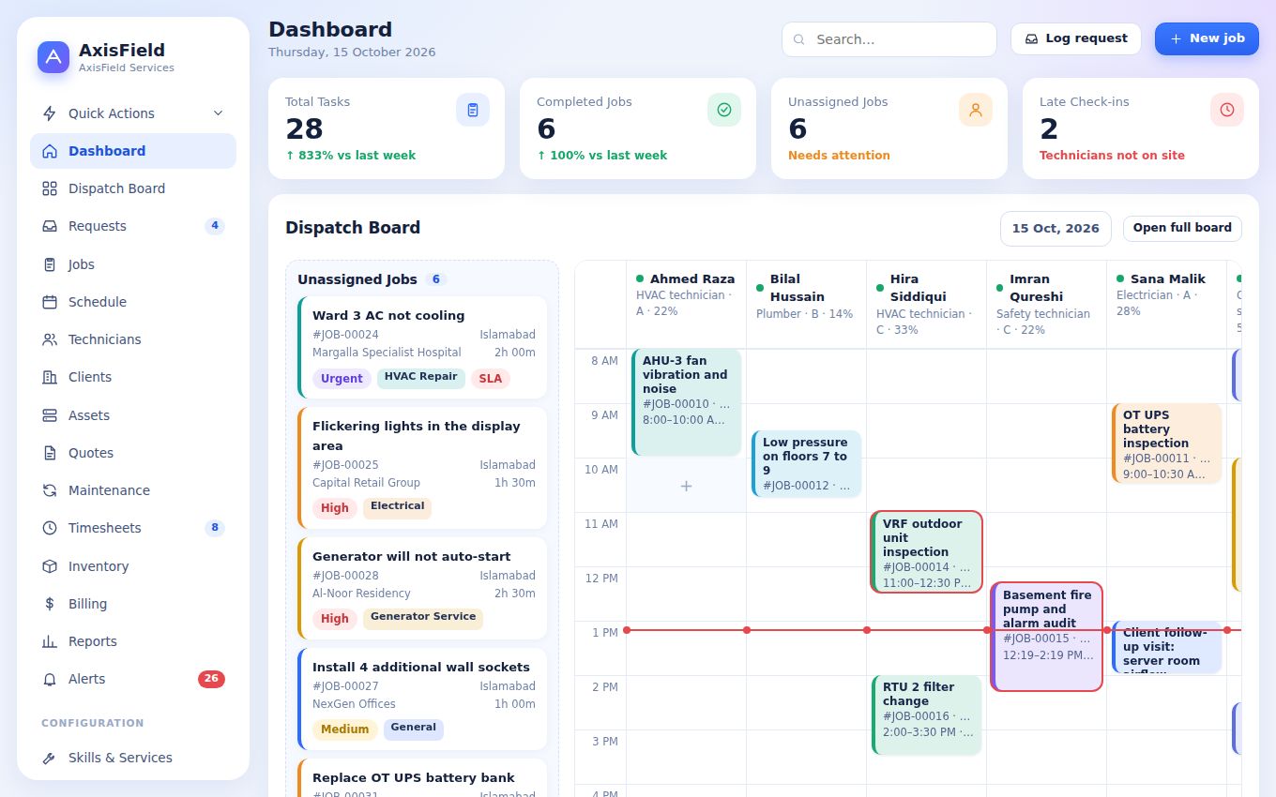Open Quotes in the sidebar
Image resolution: width=1276 pixels, height=797 pixels.
pos(133,453)
